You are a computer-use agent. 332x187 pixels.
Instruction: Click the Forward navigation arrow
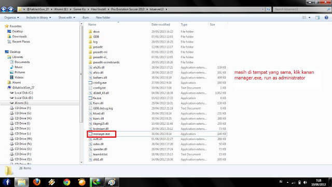pyautogui.click(x=10, y=9)
